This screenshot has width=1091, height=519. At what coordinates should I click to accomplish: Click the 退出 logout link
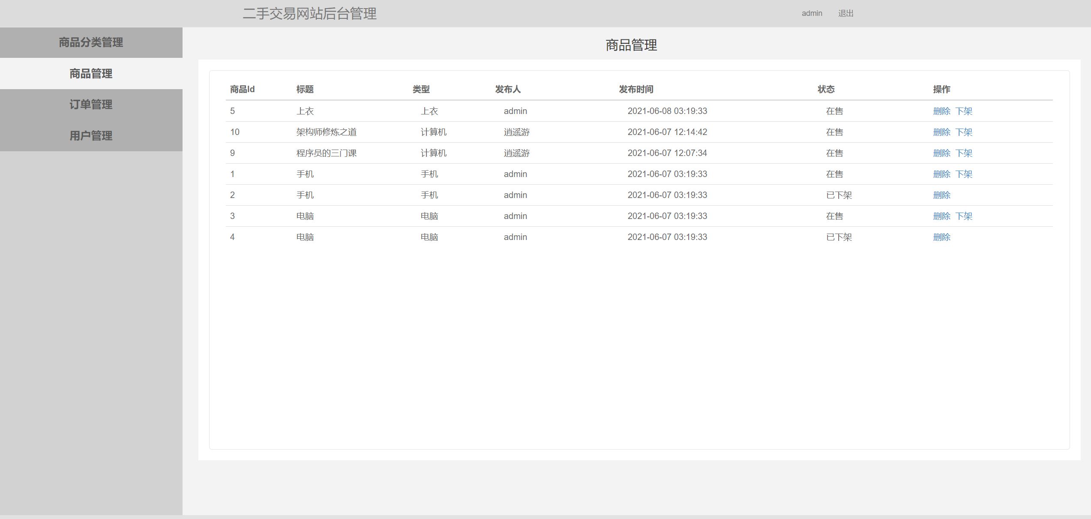[x=845, y=13]
